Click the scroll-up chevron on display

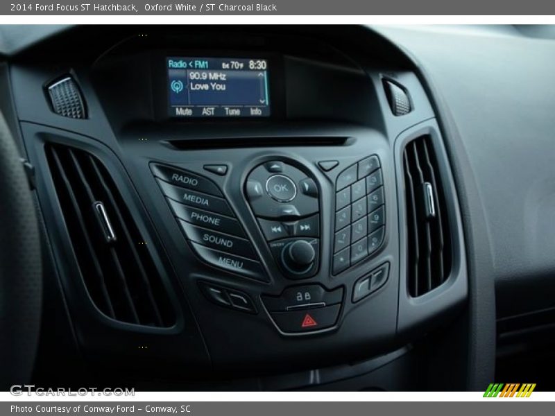261,75
